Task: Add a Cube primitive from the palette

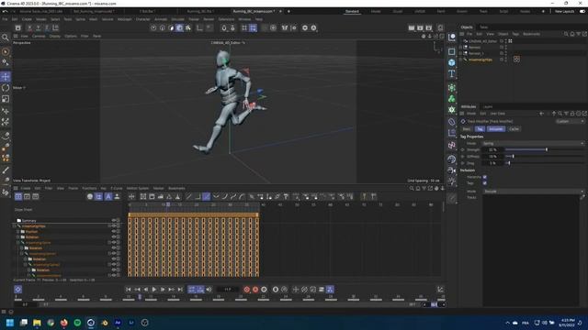Action: tap(451, 62)
